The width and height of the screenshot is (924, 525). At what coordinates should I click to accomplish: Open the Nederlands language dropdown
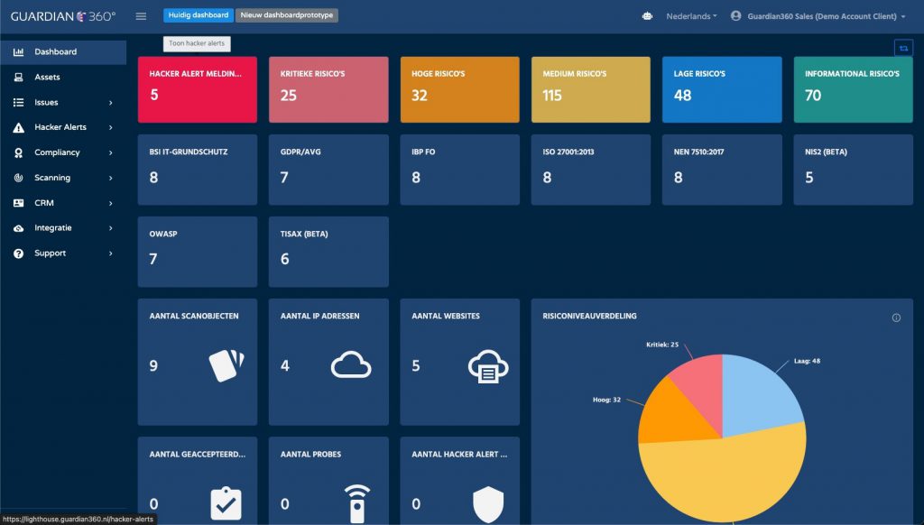[x=691, y=16]
